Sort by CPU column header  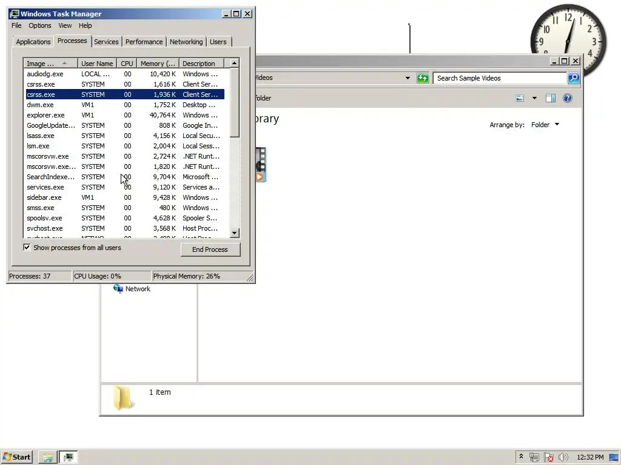(127, 63)
